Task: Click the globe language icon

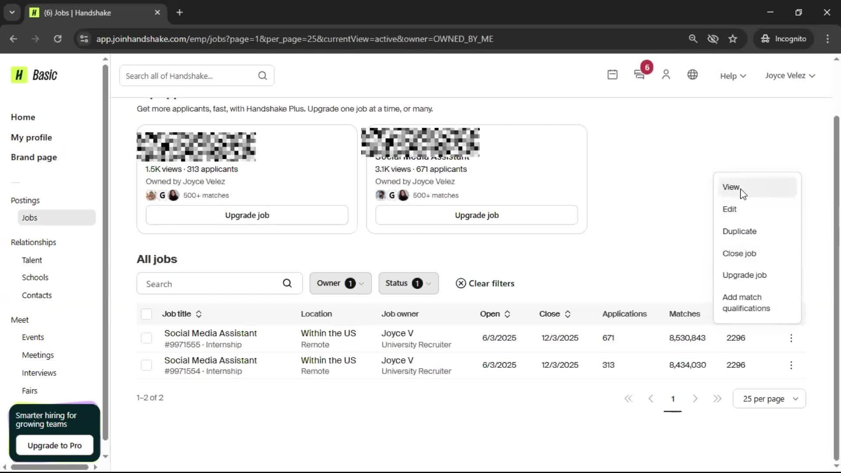Action: click(x=693, y=75)
